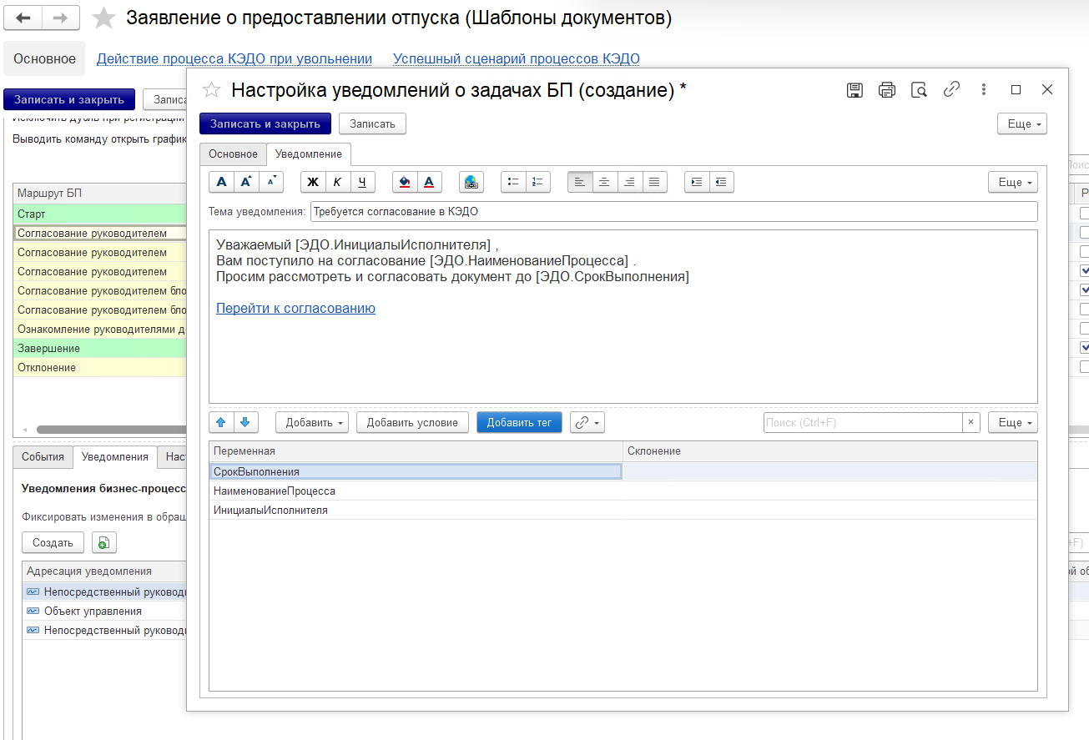Viewport: 1089px width, 740px height.
Task: Go back with the left arrow
Action: coord(23,18)
